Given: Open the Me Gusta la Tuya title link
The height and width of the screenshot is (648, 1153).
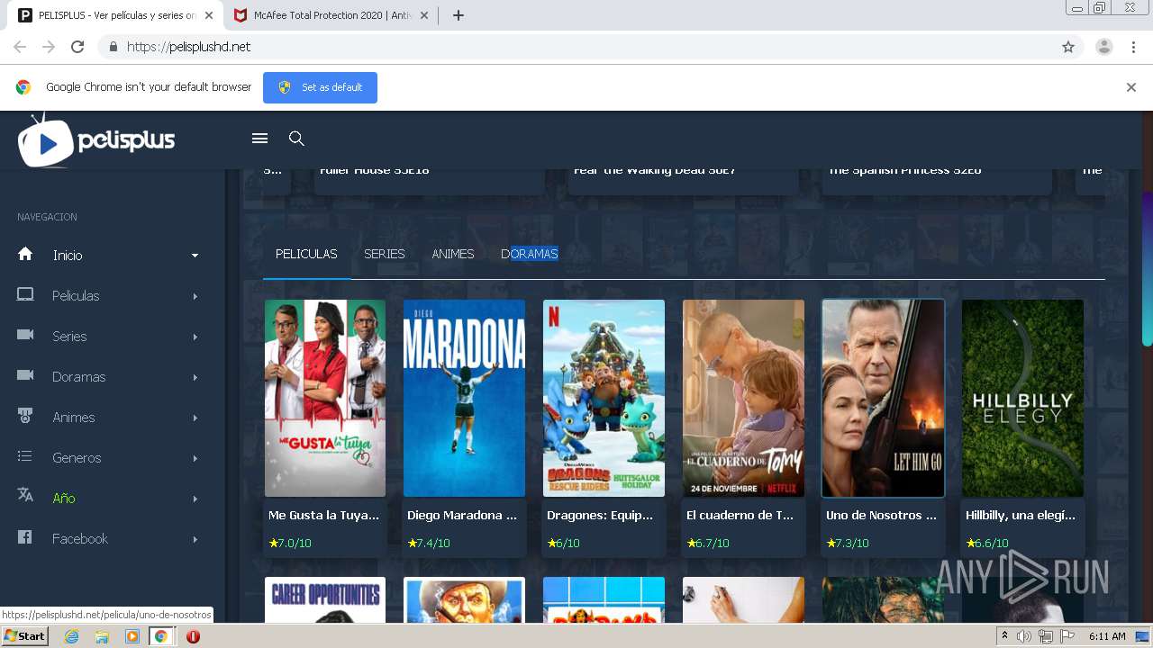Looking at the screenshot, I should pos(323,515).
